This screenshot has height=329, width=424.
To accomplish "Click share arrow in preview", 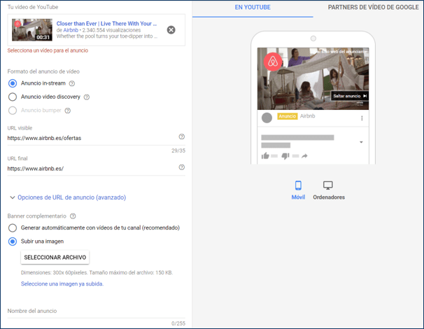I will (x=304, y=156).
